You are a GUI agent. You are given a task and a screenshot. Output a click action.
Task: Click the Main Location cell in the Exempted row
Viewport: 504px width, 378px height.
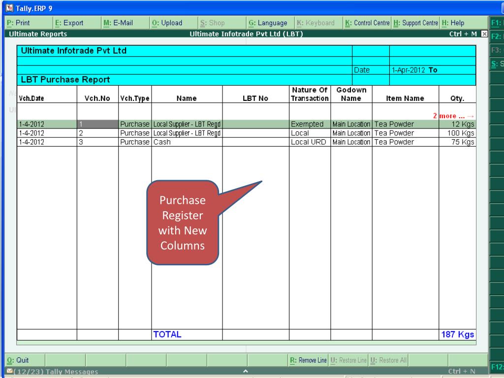point(351,124)
